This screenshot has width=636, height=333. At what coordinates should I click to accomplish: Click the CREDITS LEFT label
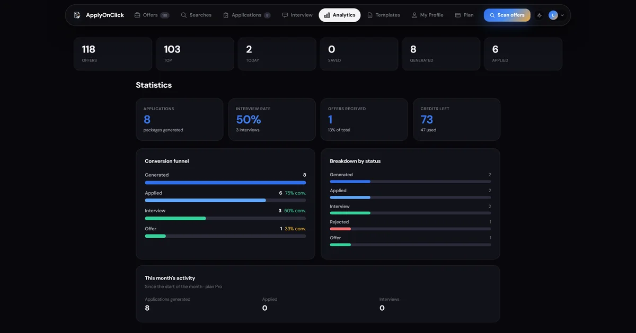click(435, 109)
